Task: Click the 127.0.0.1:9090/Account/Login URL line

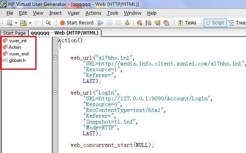Action: tap(148, 98)
